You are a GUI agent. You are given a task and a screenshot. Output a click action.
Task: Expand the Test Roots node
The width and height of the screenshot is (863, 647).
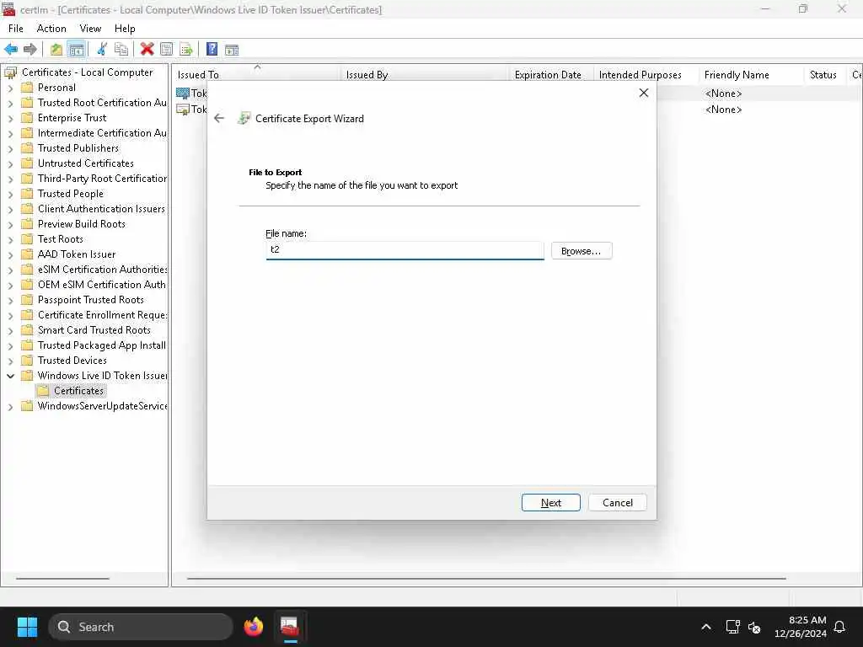pyautogui.click(x=10, y=240)
